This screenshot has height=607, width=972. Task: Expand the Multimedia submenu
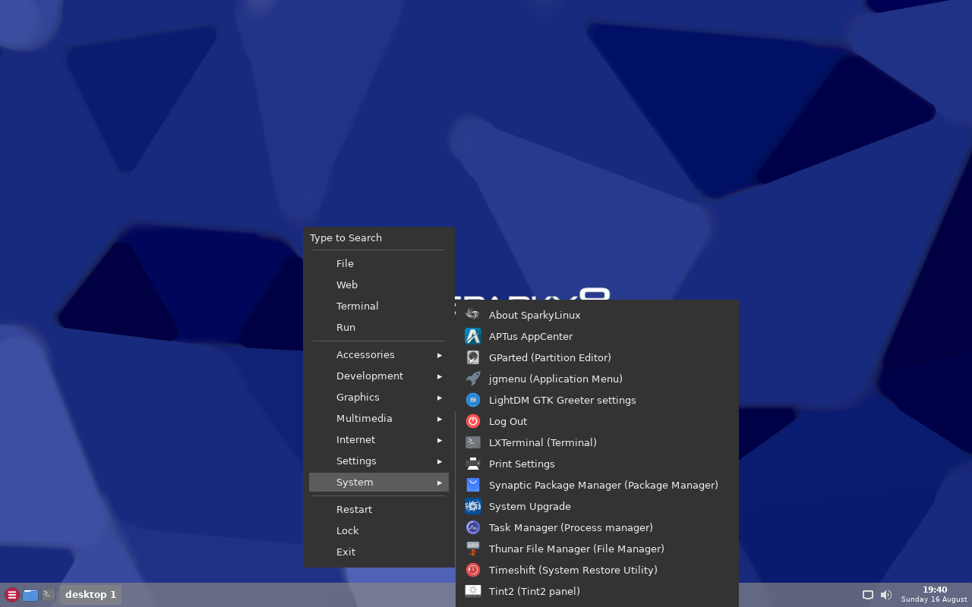(x=379, y=419)
